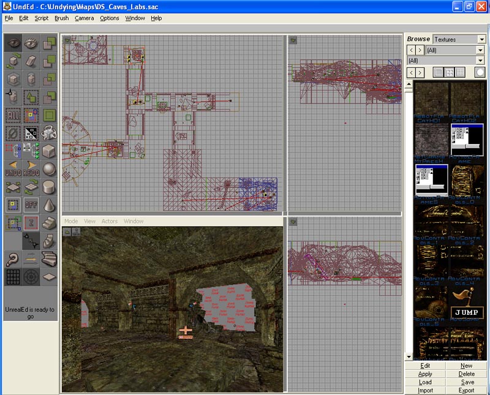Open the lower-right wireframe viewport menu button
The width and height of the screenshot is (490, 395).
coord(293,222)
